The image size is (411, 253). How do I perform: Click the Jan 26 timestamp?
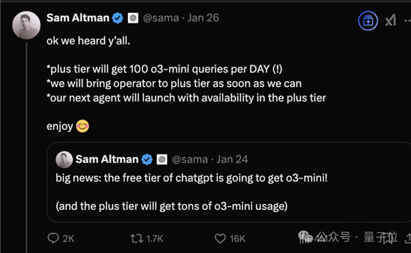pyautogui.click(x=203, y=18)
